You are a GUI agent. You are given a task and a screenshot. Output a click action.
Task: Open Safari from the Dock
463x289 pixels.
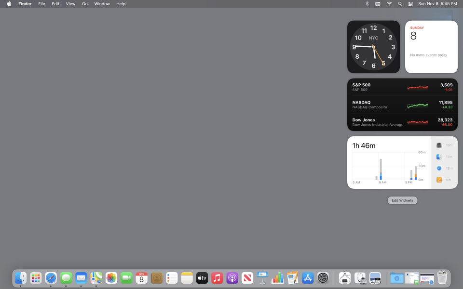click(51, 278)
